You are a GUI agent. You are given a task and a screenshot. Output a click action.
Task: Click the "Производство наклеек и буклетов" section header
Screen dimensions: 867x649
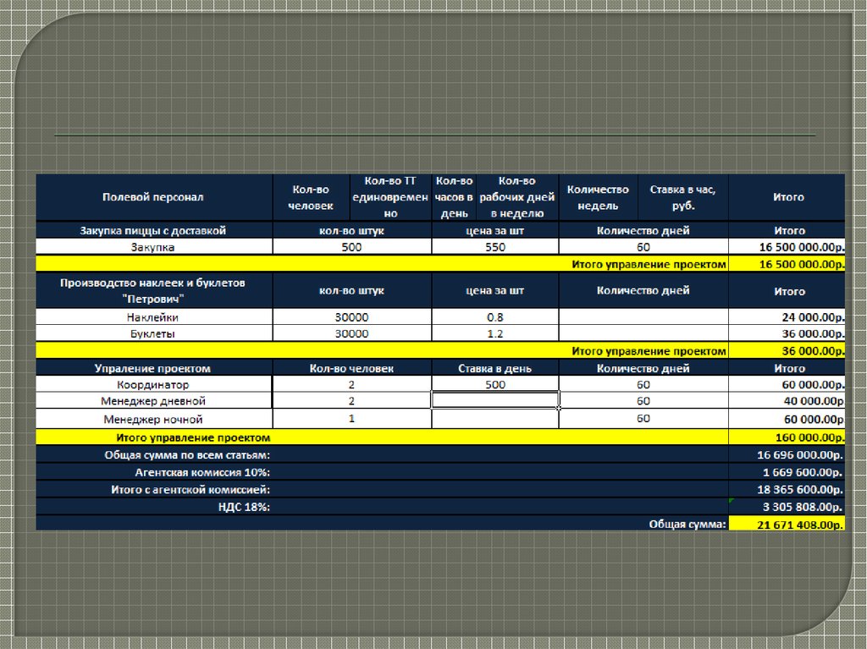pos(153,290)
